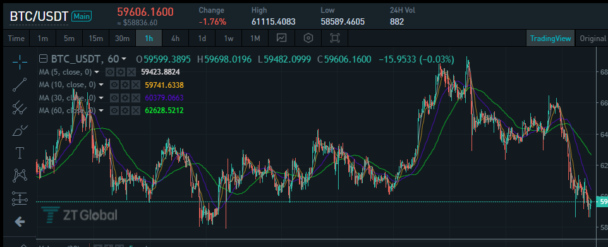Select the 5m interval
This screenshot has width=608, height=247.
tap(69, 38)
